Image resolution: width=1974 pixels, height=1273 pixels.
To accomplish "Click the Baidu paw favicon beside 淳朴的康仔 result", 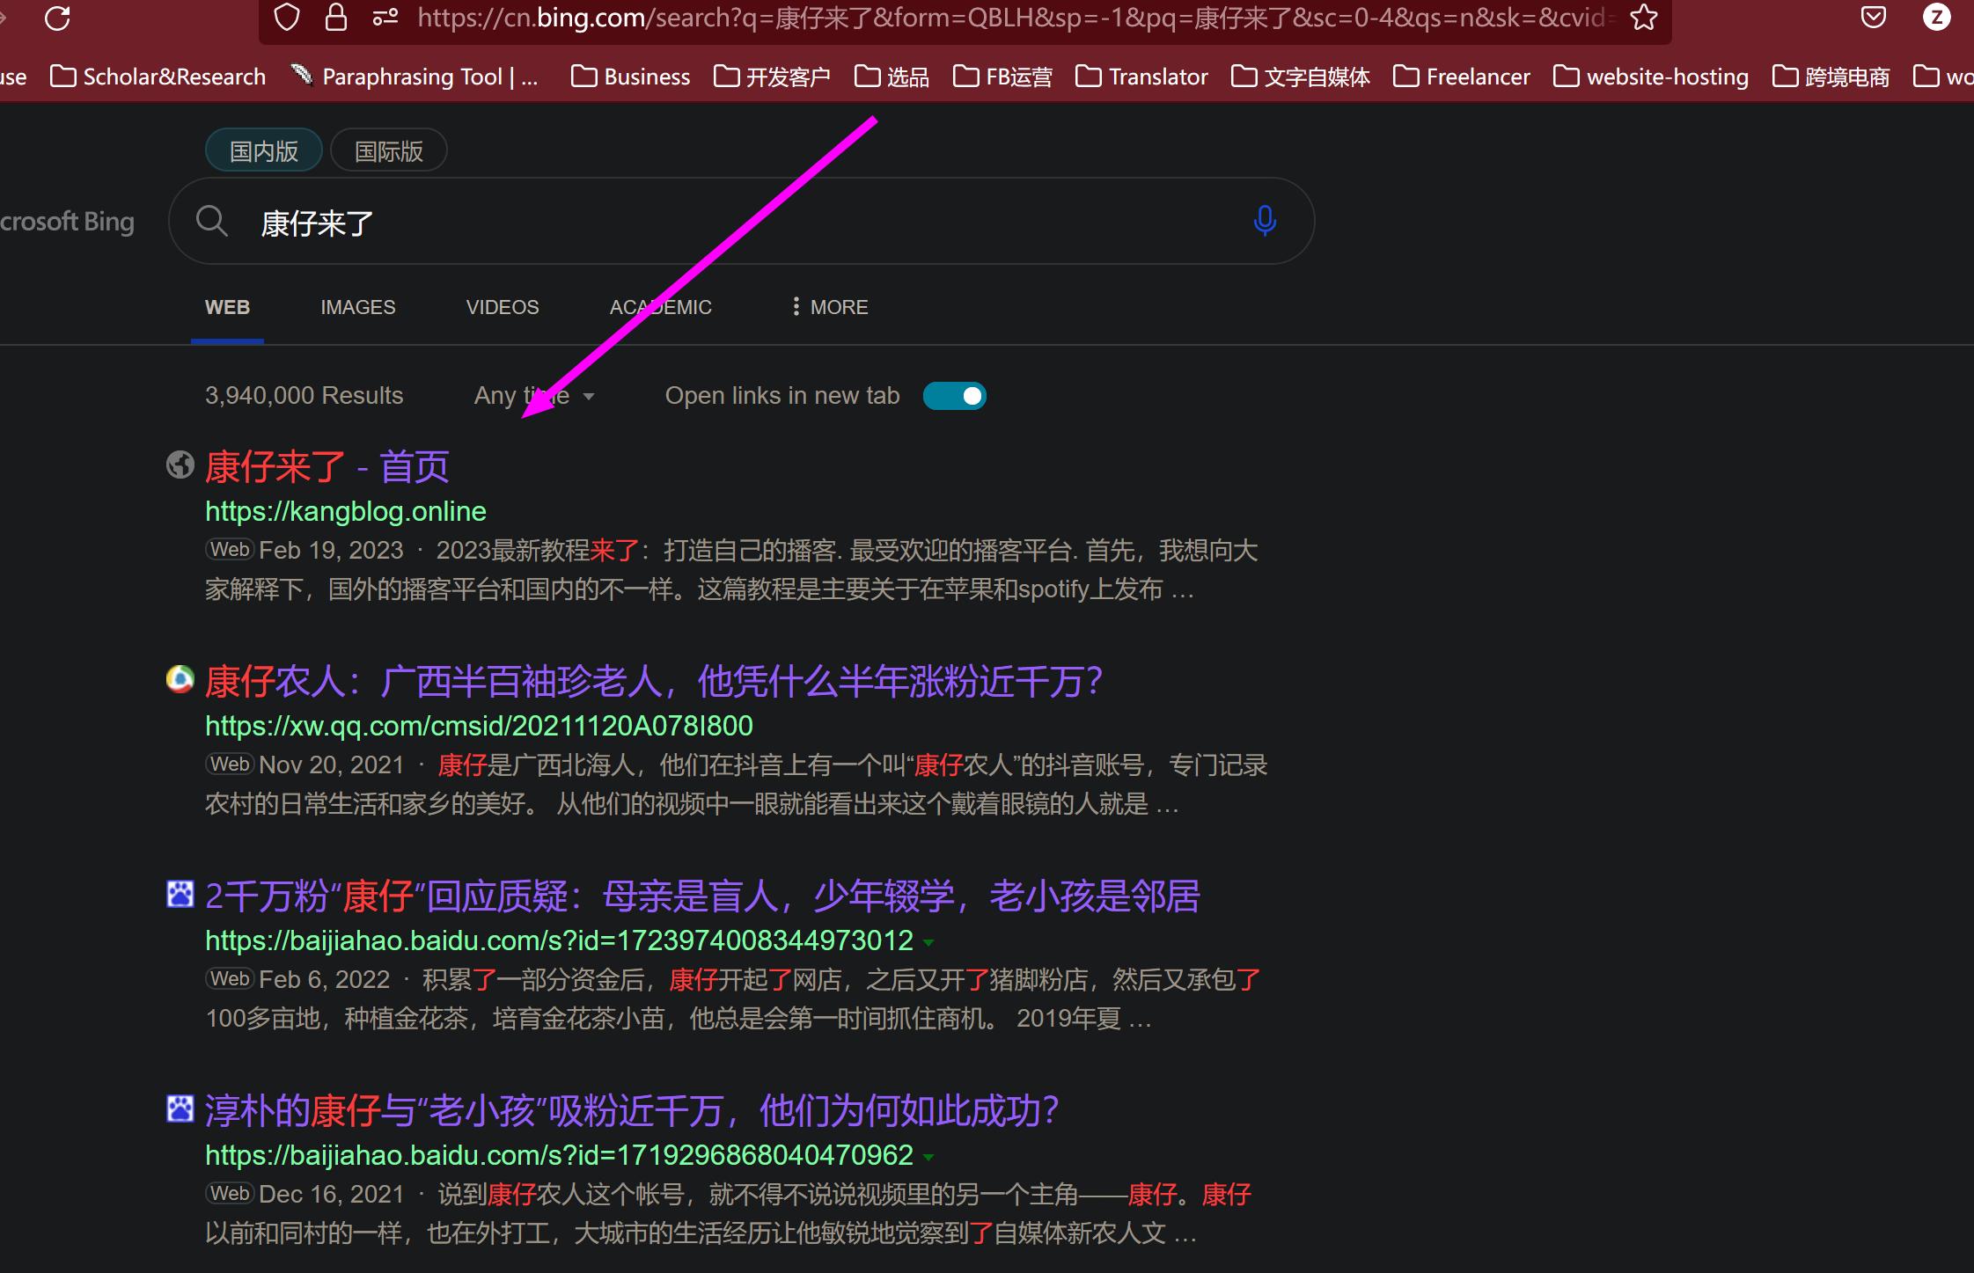I will [x=180, y=1108].
